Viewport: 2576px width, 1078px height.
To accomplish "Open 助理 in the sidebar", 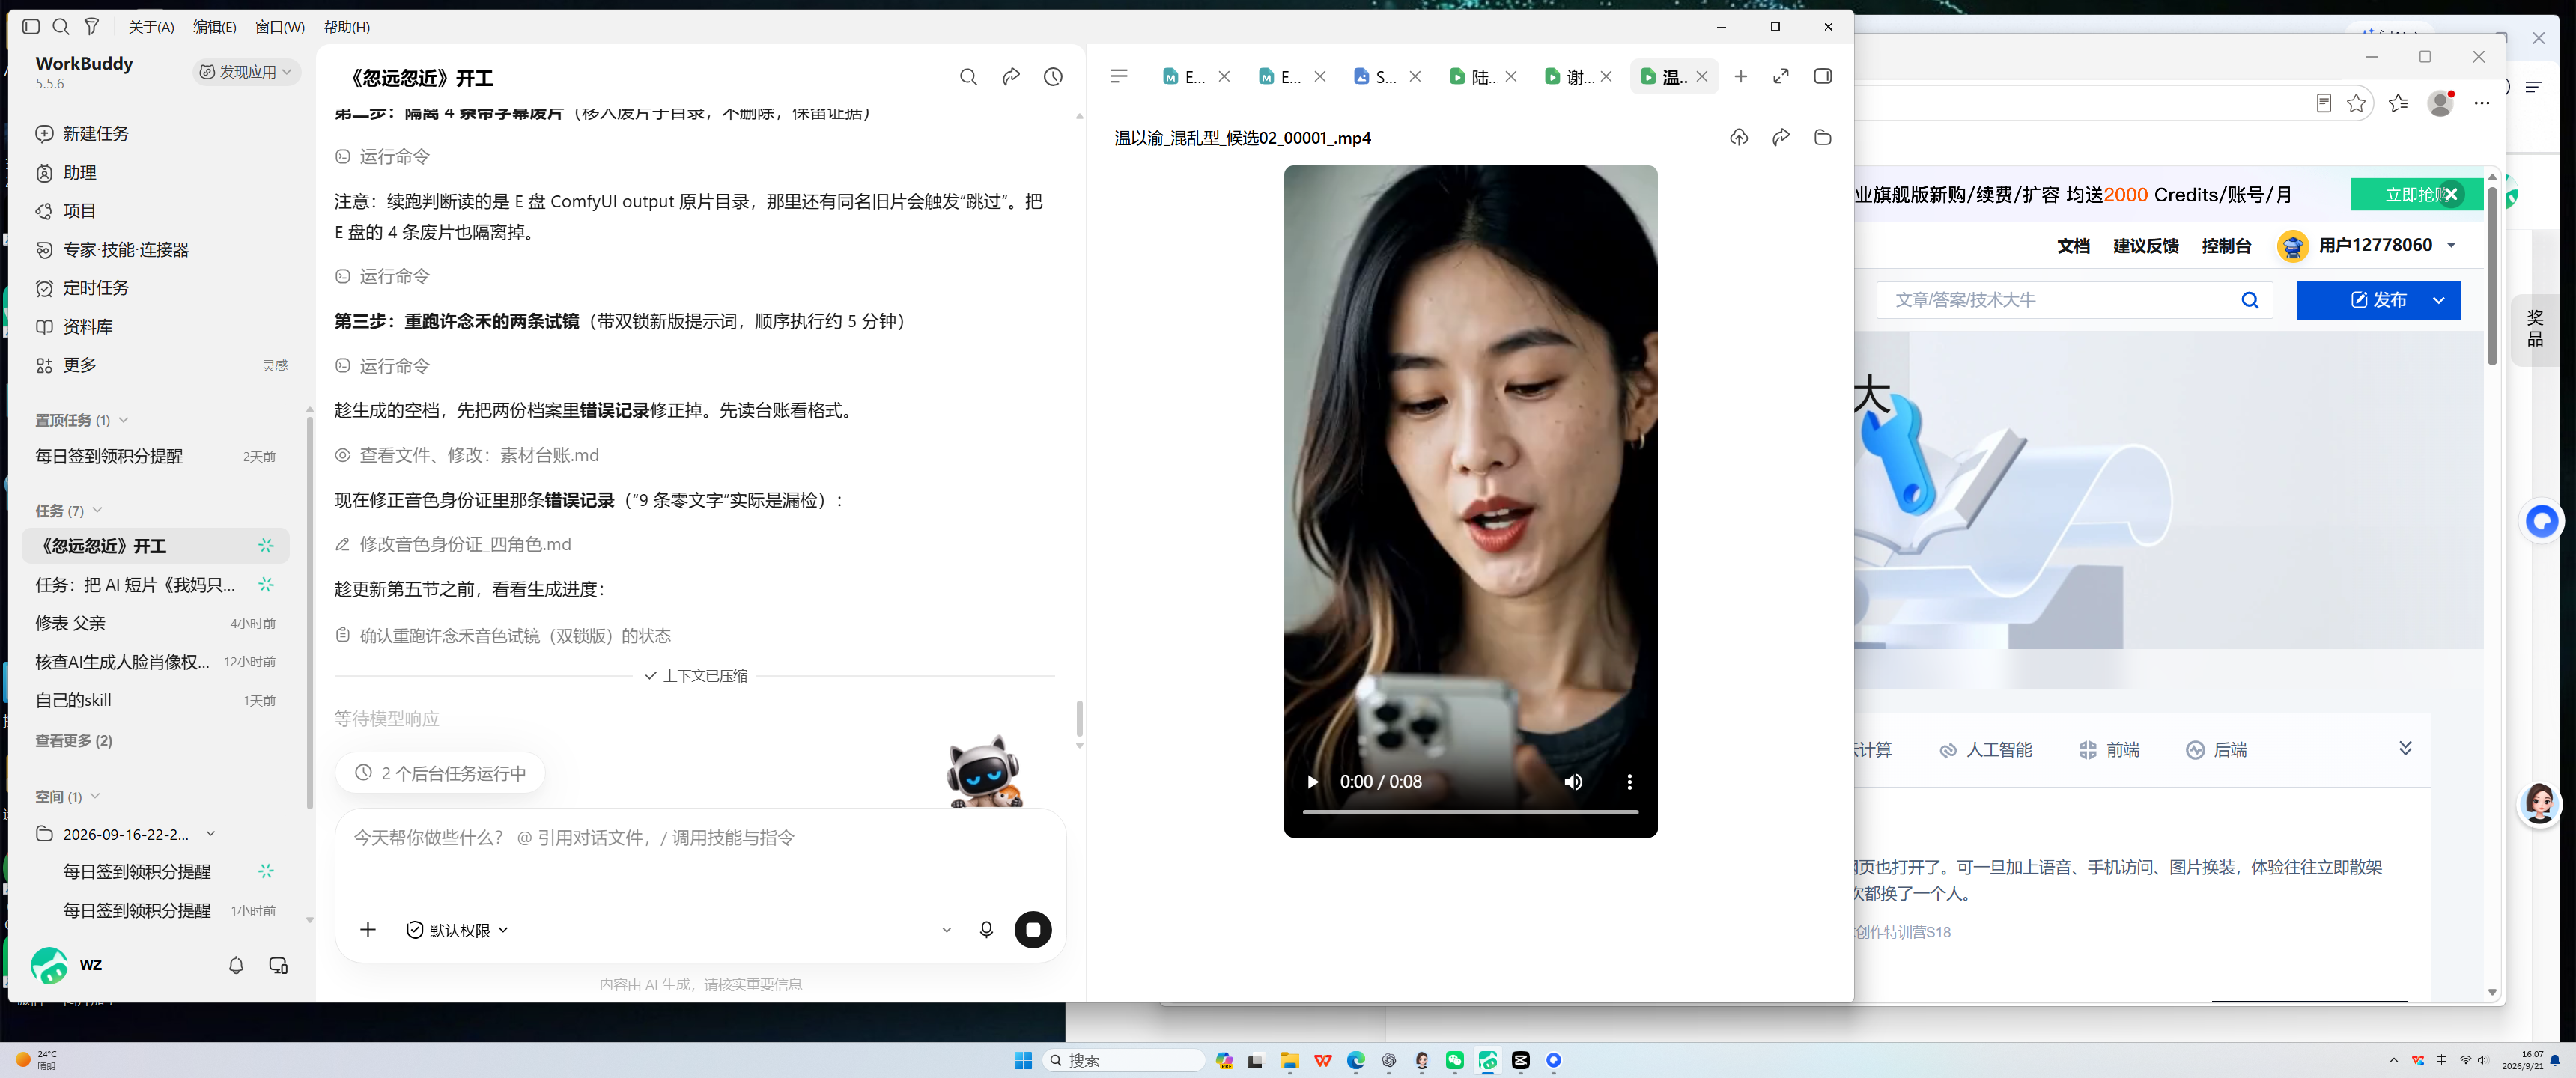I will pos(79,173).
